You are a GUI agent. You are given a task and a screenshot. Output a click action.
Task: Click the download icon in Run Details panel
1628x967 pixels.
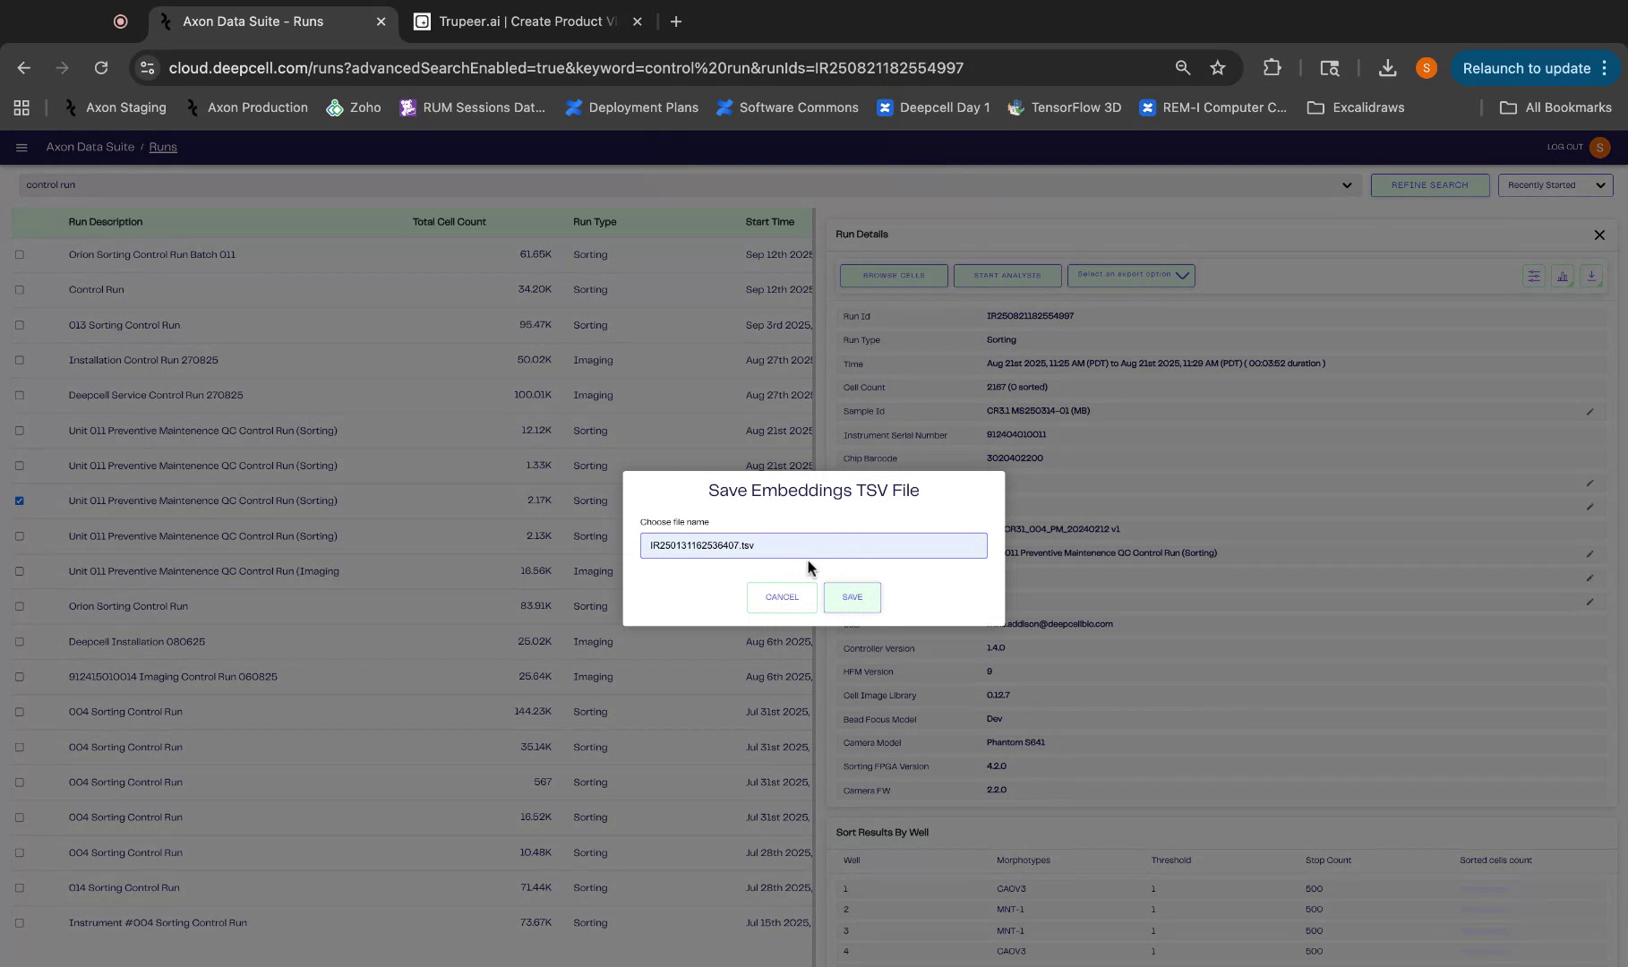coord(1592,276)
